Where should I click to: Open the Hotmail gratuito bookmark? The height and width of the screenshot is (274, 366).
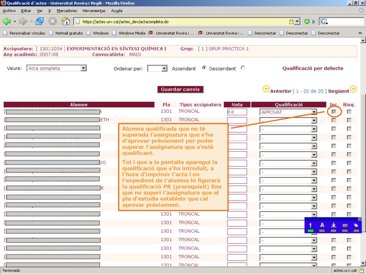point(66,33)
